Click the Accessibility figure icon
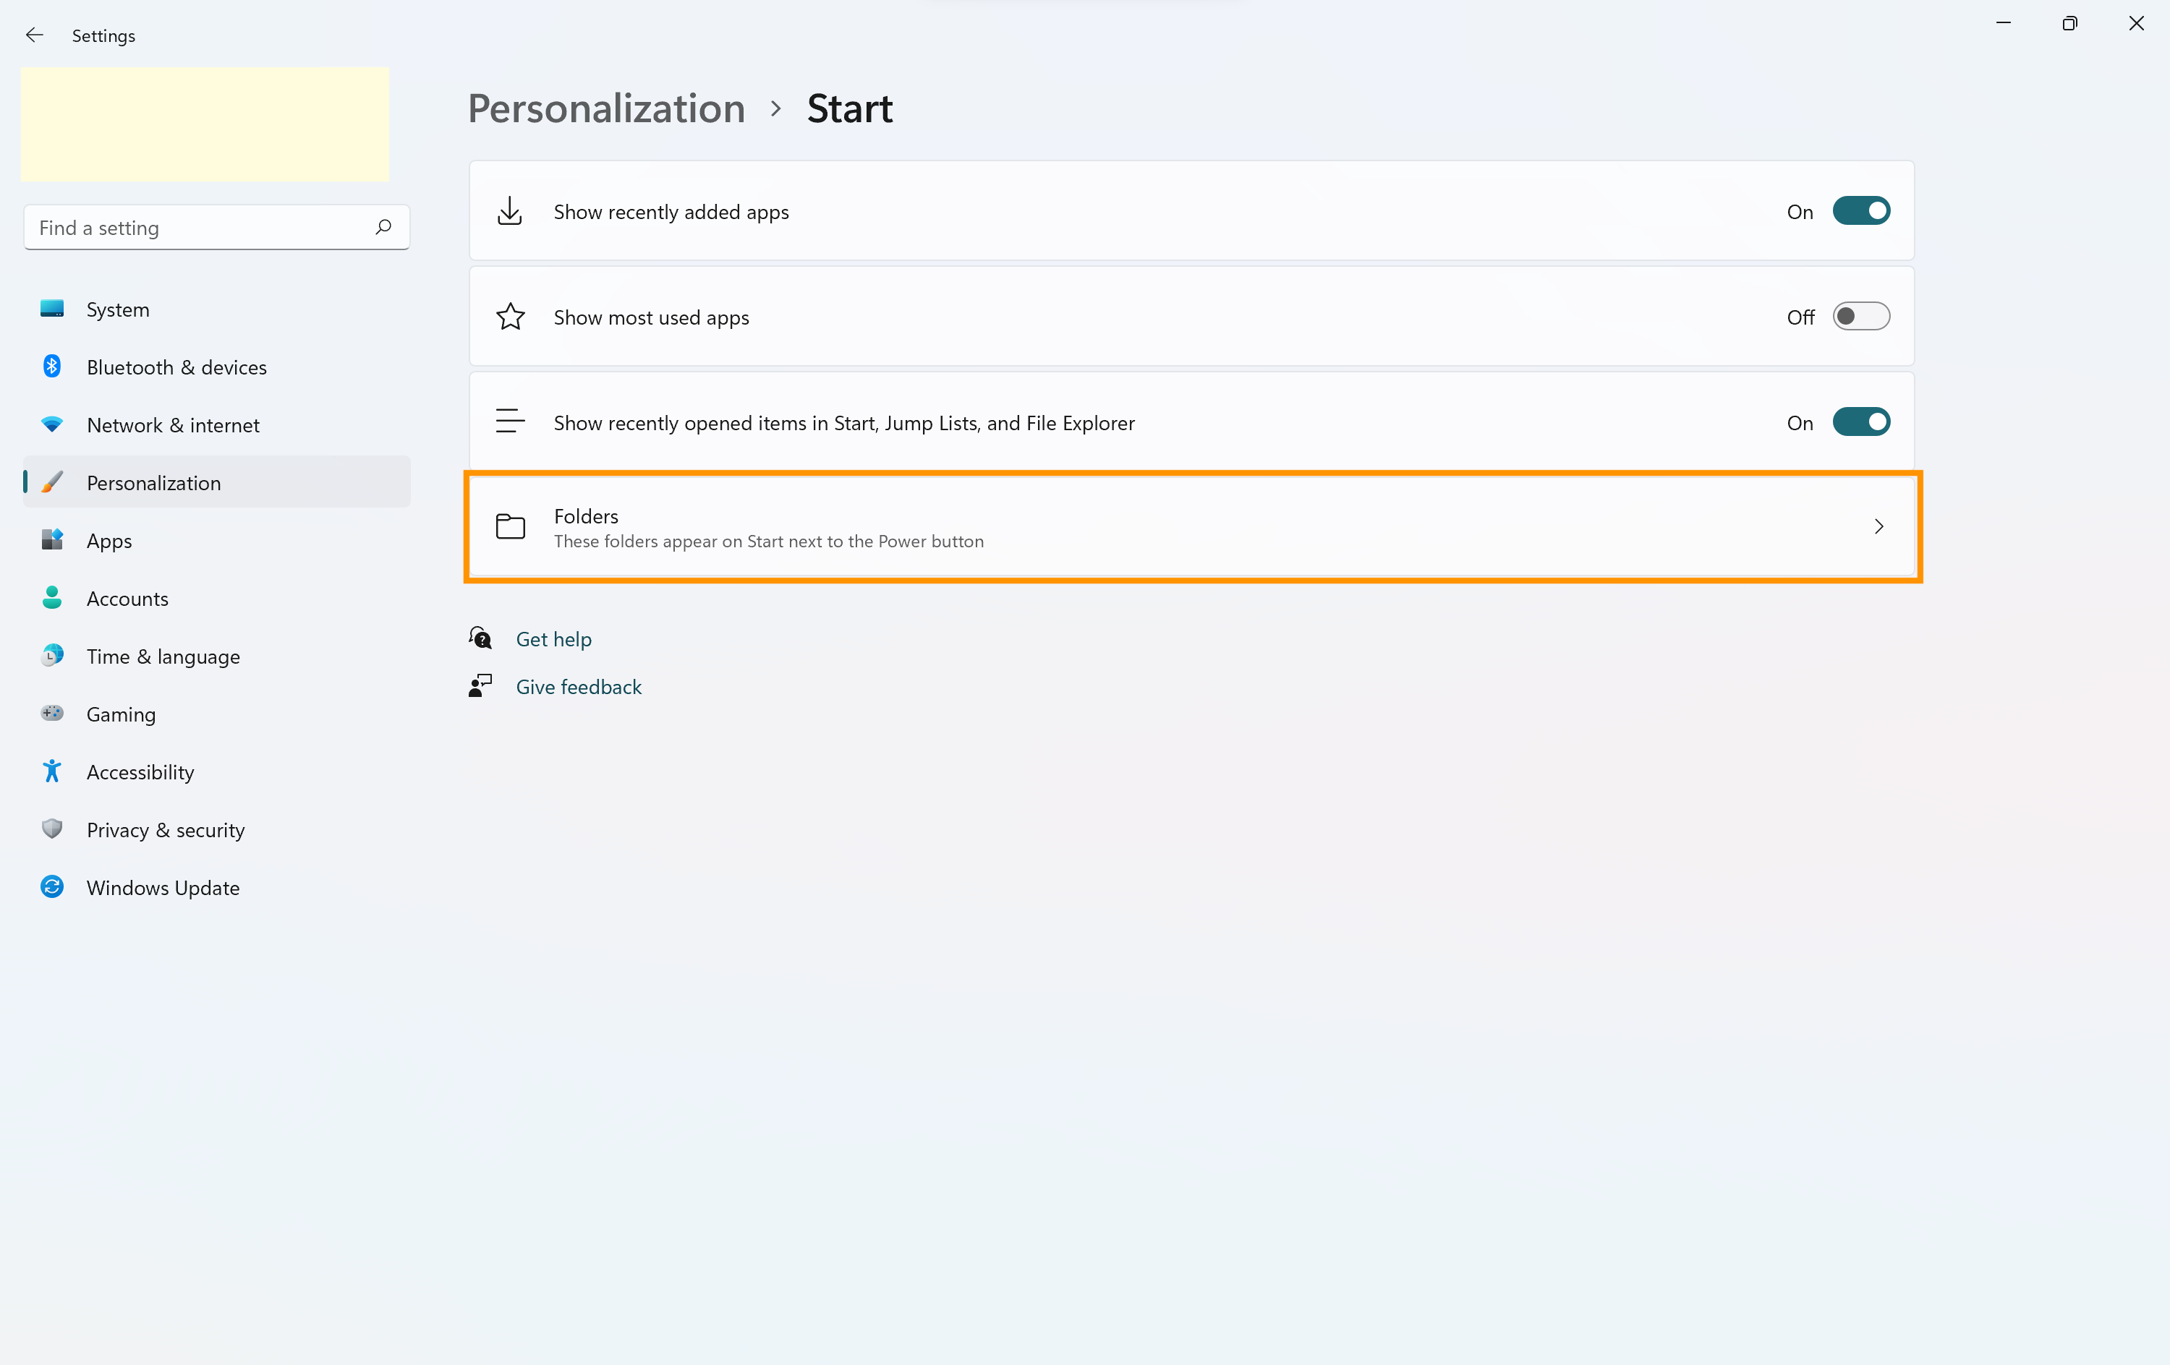The height and width of the screenshot is (1365, 2170). point(52,772)
